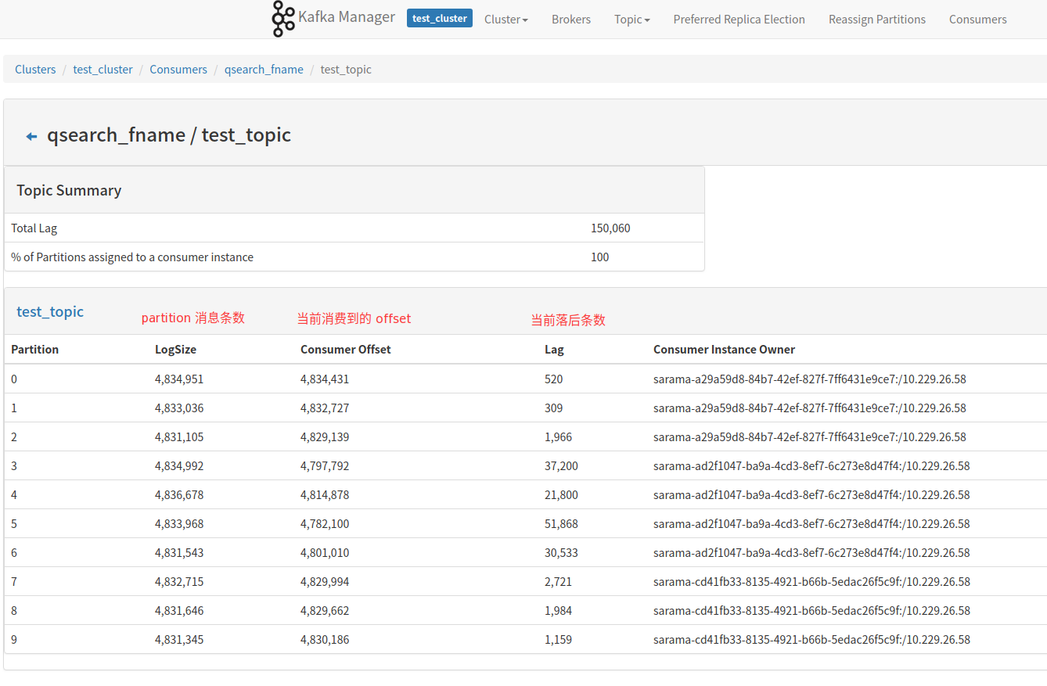Click consumer offset 4,782,100
The width and height of the screenshot is (1047, 686).
tap(325, 524)
